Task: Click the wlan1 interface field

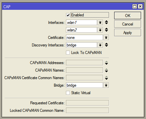Action: [x=81, y=23]
